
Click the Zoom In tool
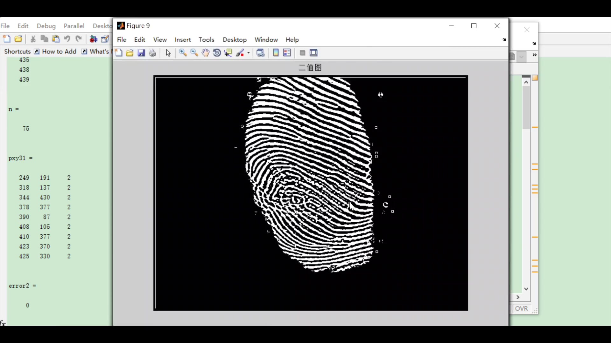point(183,53)
